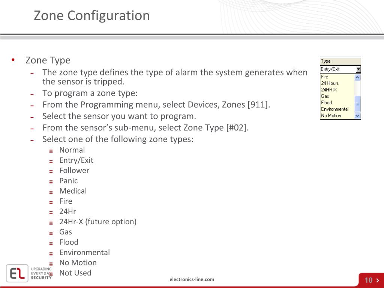384x288 pixels.
Task: Click the dropdown list scroll-up arrow
Action: [x=357, y=77]
